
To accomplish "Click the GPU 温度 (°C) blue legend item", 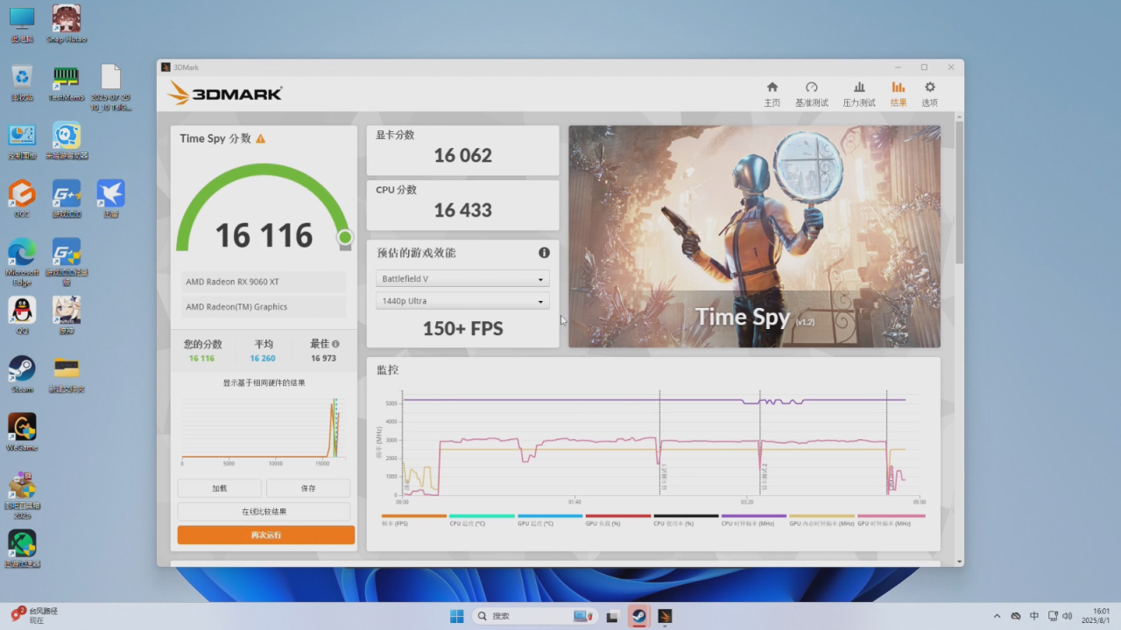I will (550, 520).
